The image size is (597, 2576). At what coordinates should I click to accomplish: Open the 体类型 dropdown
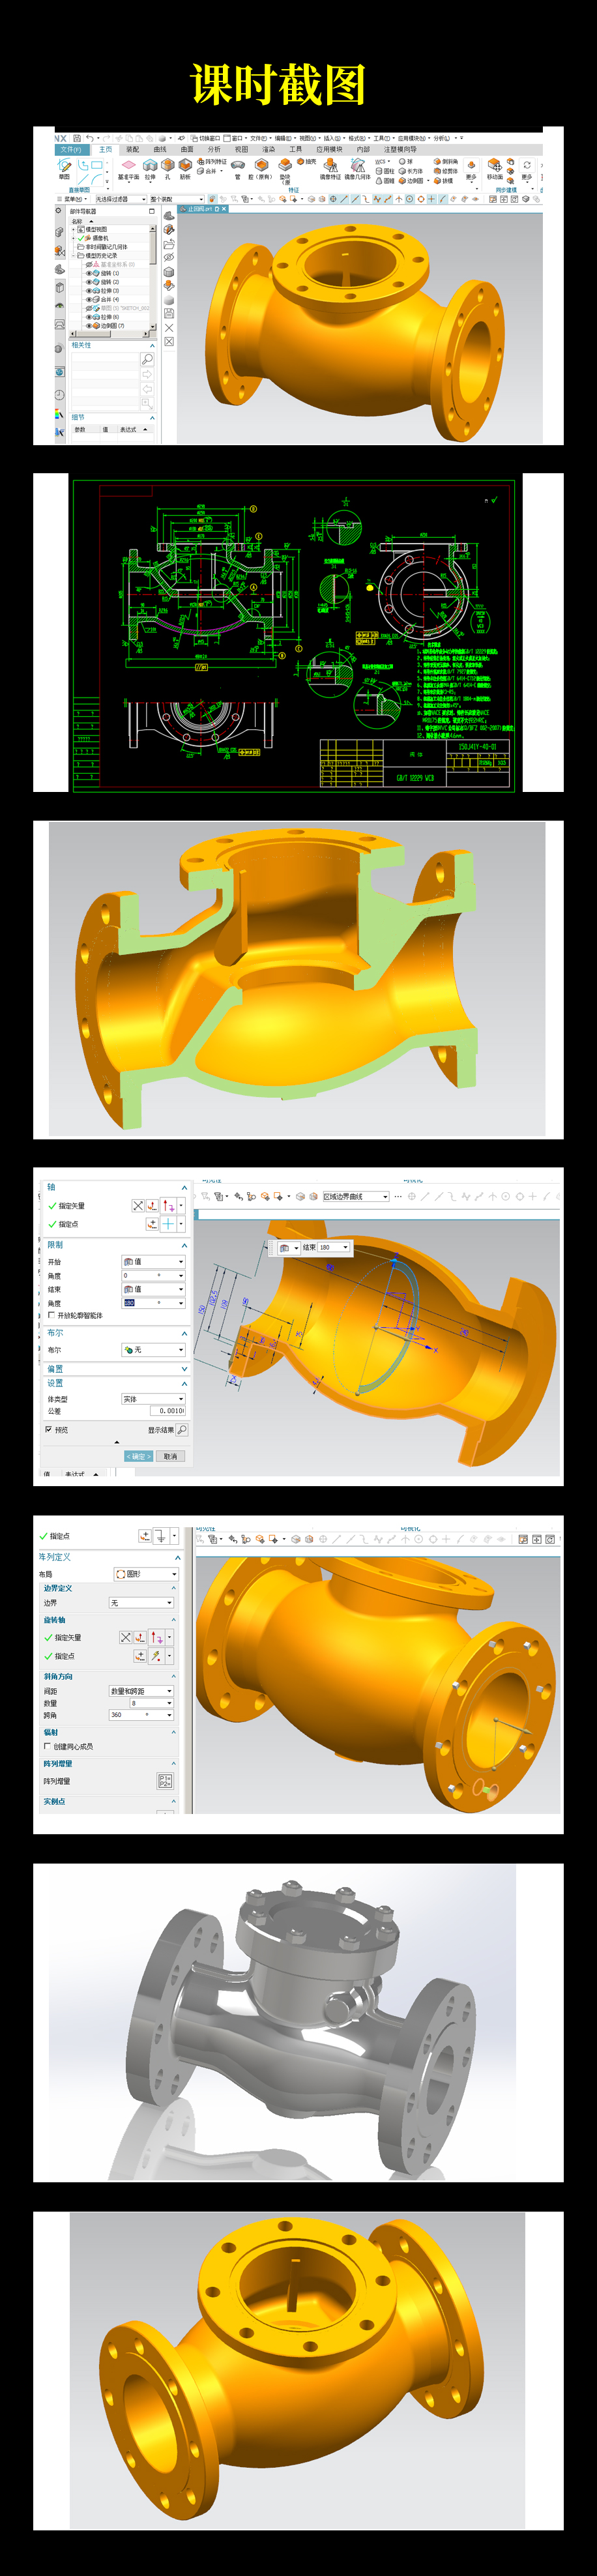click(153, 1399)
